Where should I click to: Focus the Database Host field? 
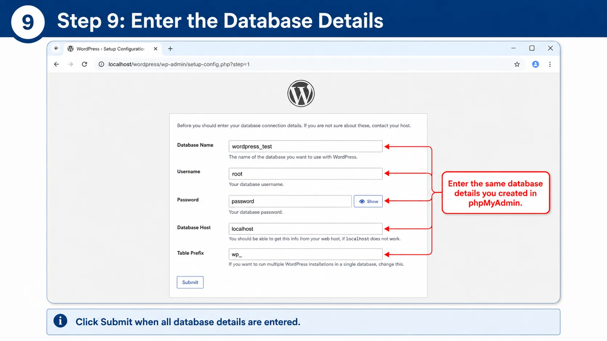[306, 229]
